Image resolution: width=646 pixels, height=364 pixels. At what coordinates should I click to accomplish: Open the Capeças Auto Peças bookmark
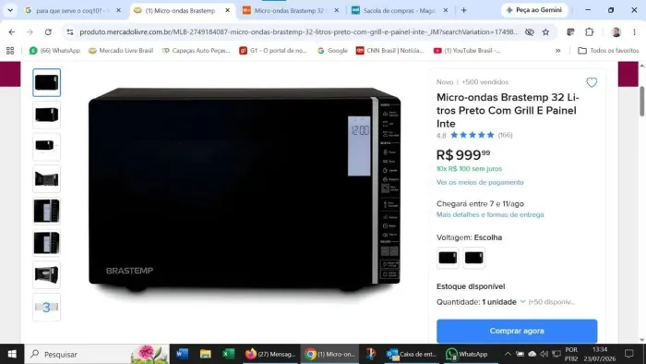tap(196, 50)
